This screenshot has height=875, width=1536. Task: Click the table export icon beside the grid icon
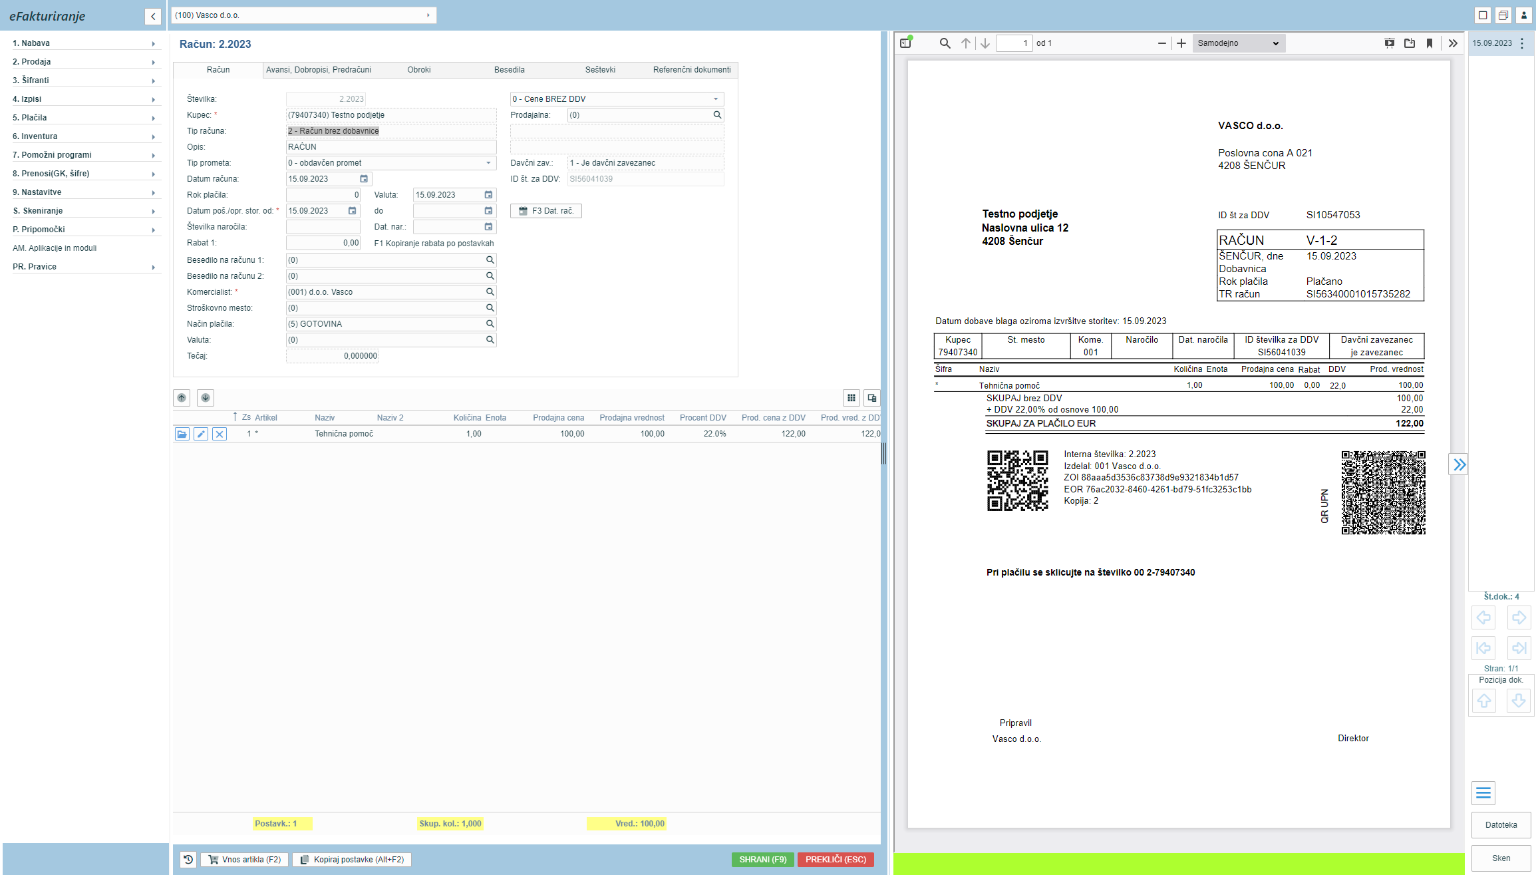(872, 398)
